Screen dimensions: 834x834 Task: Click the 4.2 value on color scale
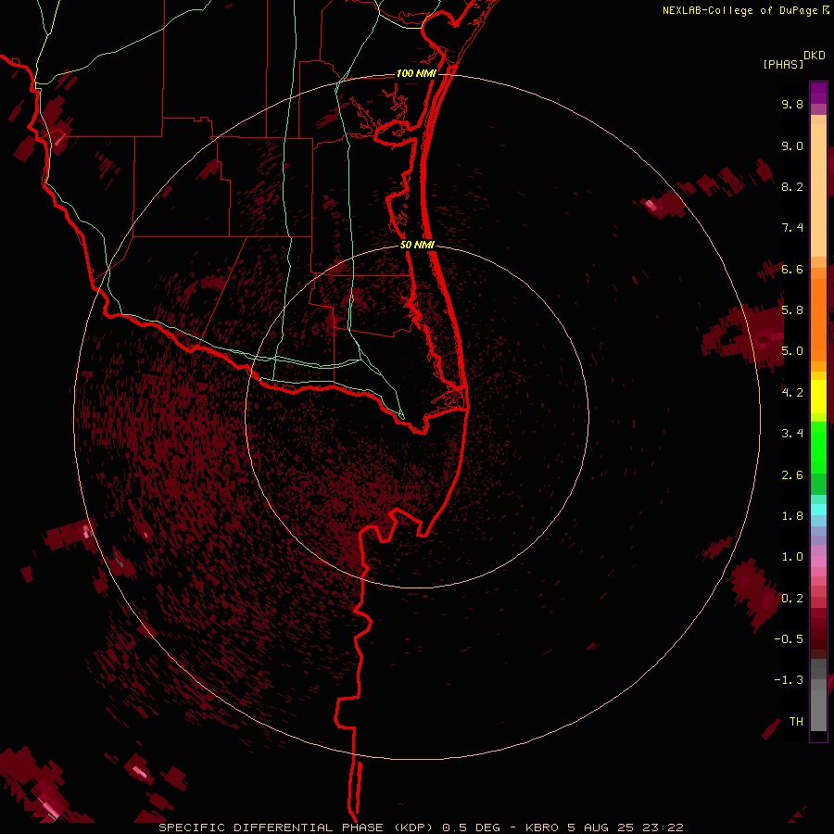tap(792, 393)
